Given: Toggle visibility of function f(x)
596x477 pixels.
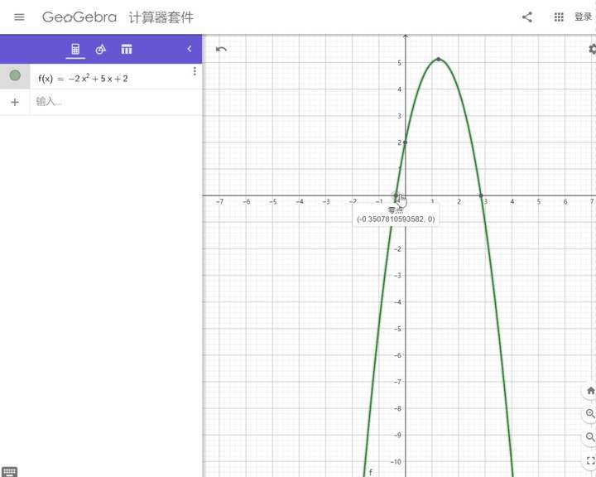Looking at the screenshot, I should (x=15, y=75).
